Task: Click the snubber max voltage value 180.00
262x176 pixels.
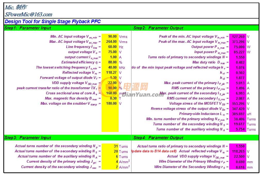Action: point(110,104)
